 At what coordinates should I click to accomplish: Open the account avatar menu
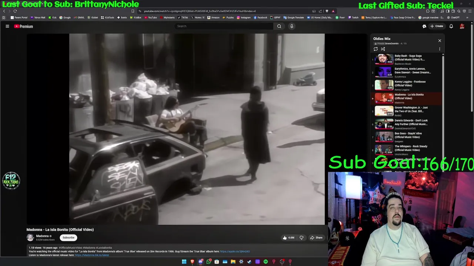(462, 26)
